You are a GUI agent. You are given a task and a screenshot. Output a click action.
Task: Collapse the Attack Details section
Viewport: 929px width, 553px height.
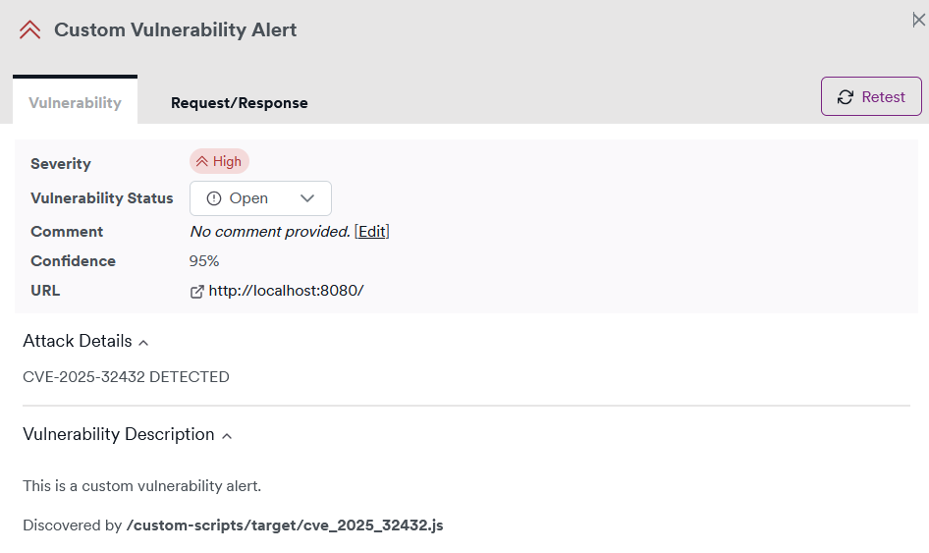pos(143,343)
